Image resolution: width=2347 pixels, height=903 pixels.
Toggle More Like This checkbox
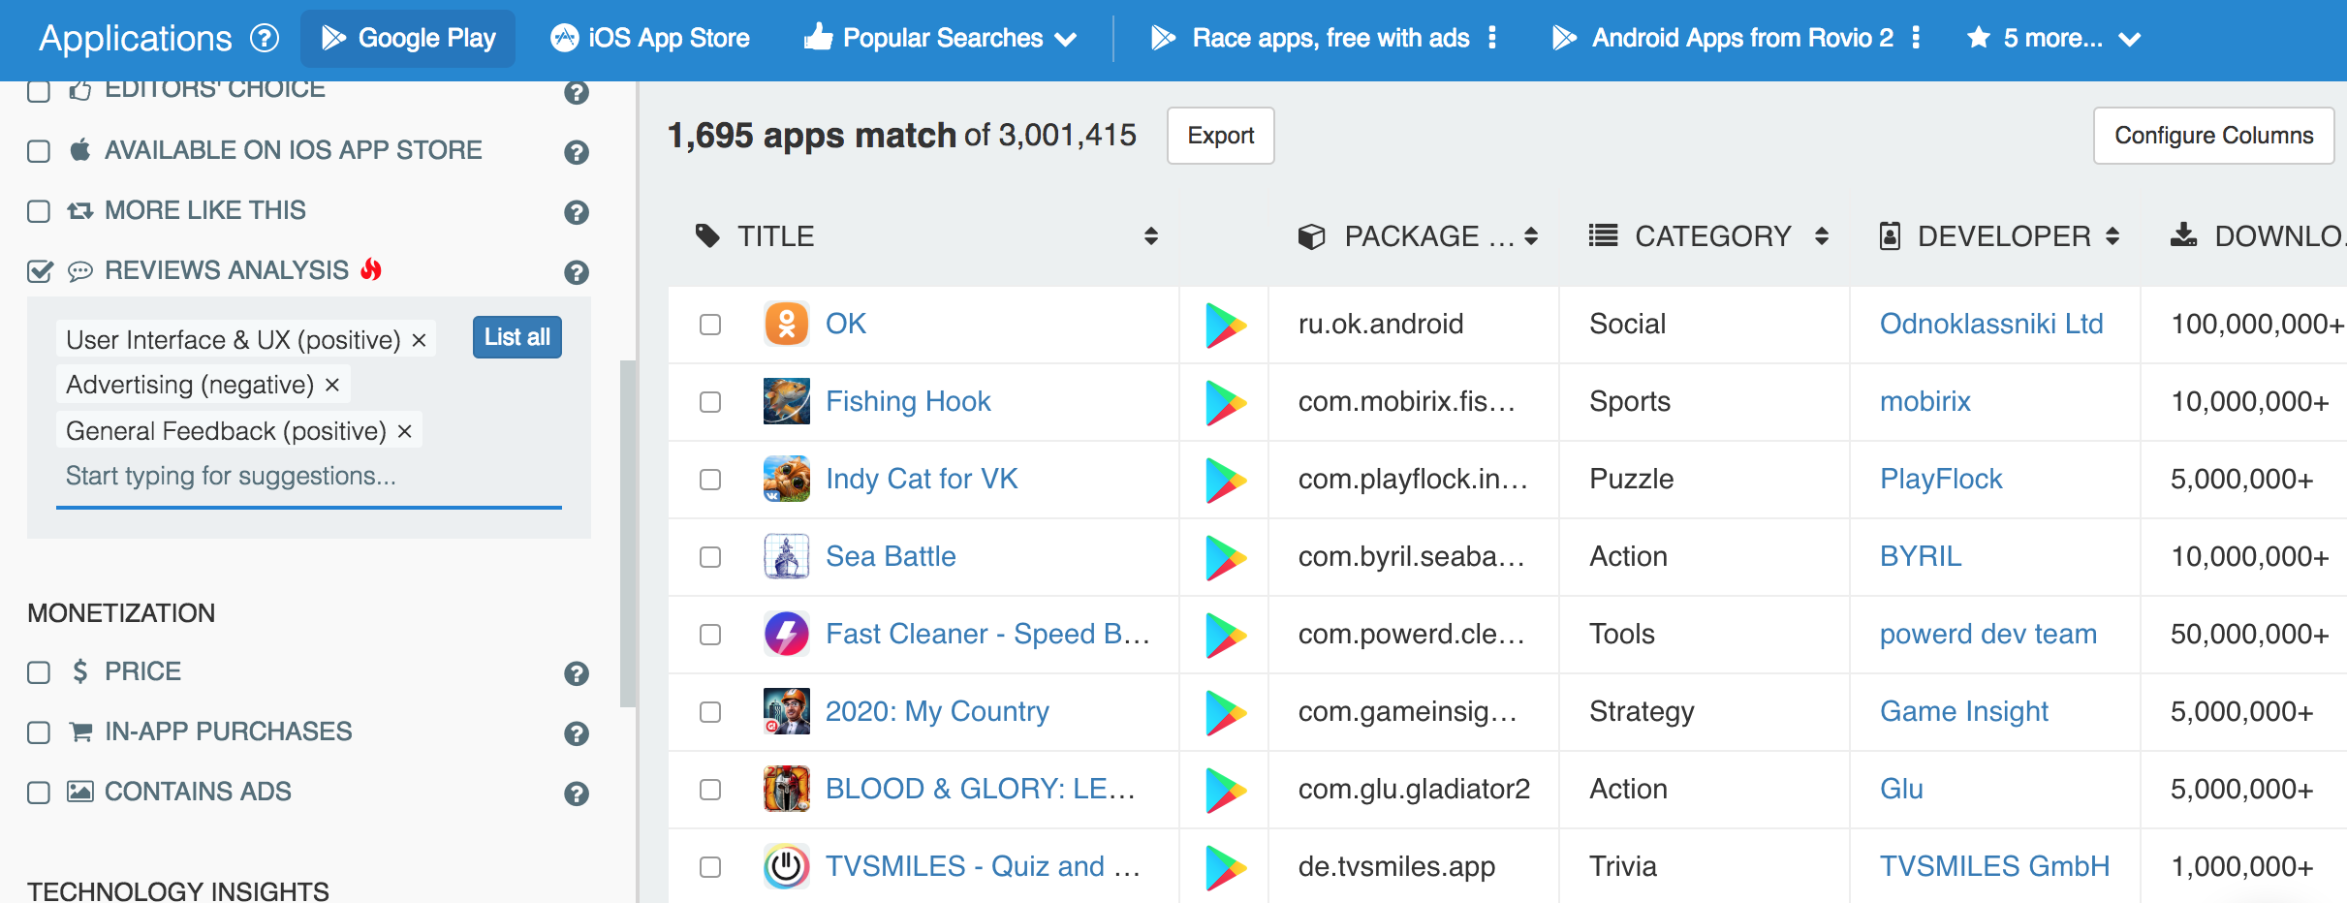click(x=39, y=211)
